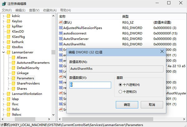Click the 0x00000003 (3) data cell

pos(165,28)
